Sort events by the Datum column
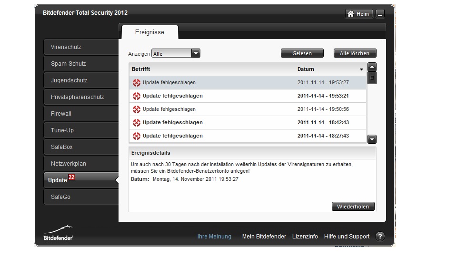 pyautogui.click(x=306, y=69)
